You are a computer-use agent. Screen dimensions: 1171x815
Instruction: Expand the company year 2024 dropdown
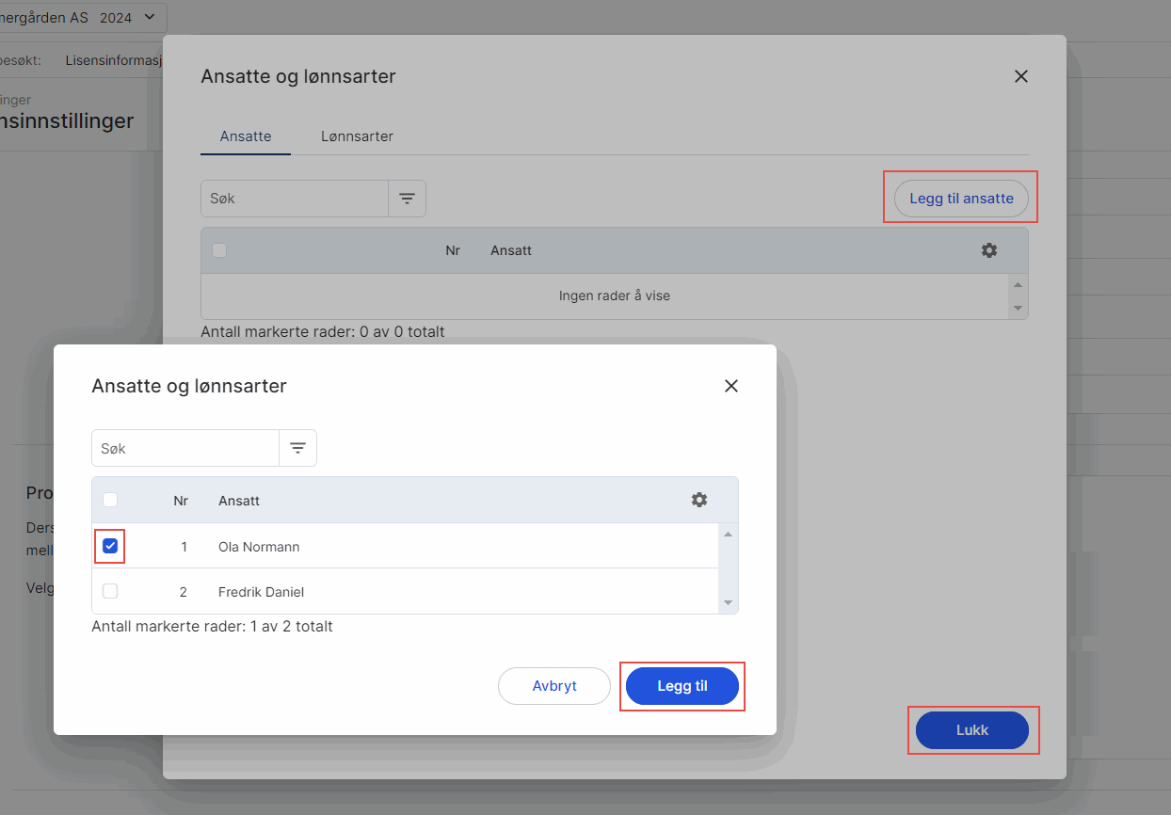click(149, 17)
